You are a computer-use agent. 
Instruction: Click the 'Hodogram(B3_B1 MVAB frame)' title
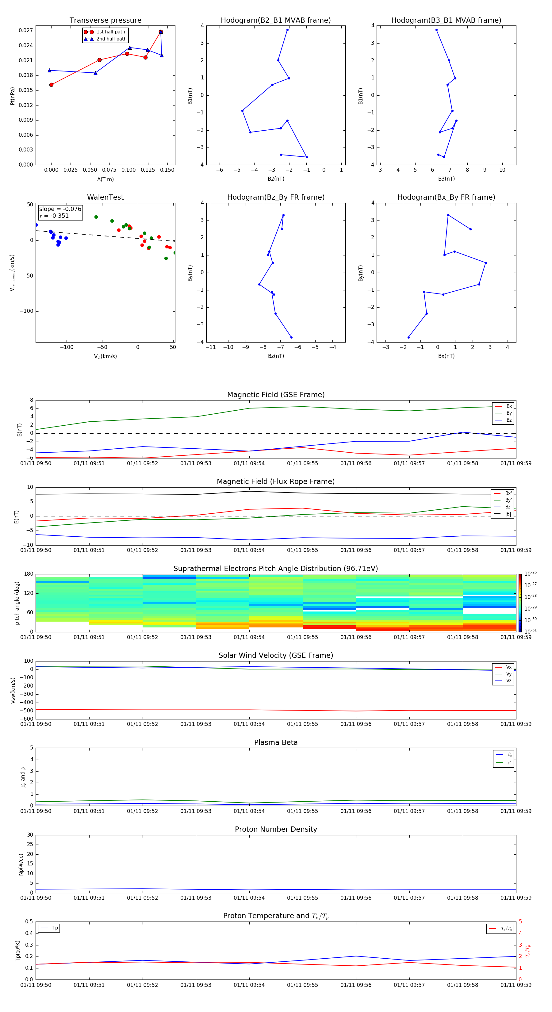coord(446,21)
